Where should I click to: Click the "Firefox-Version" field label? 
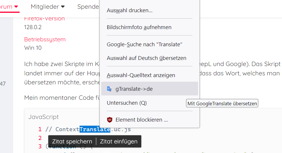[44, 18]
